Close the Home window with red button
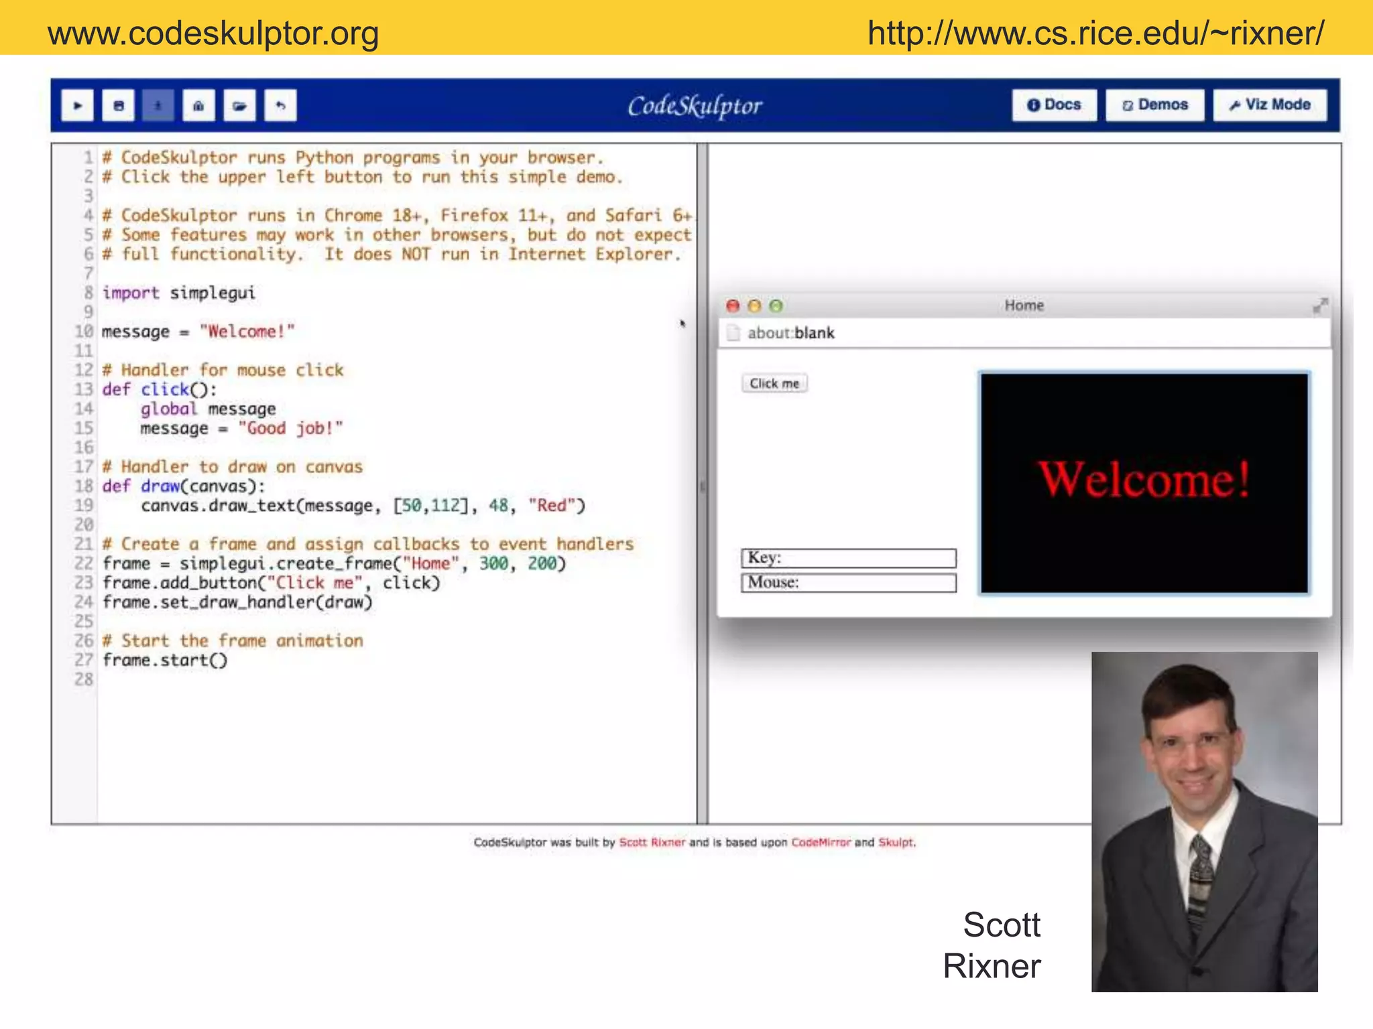The width and height of the screenshot is (1373, 1029). pyautogui.click(x=733, y=306)
